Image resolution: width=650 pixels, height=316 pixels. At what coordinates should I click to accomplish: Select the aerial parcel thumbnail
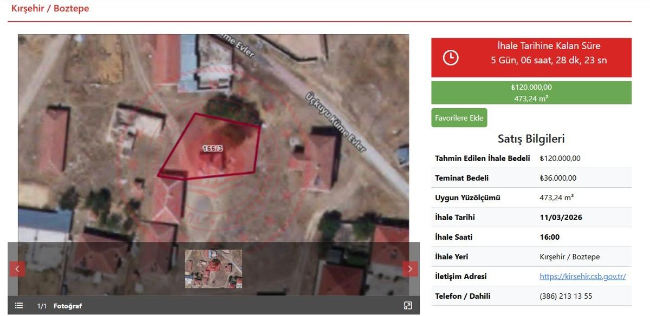pyautogui.click(x=213, y=269)
